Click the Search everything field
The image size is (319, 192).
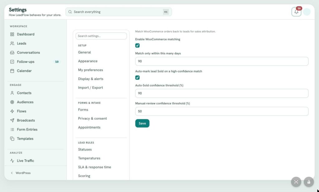point(119,12)
